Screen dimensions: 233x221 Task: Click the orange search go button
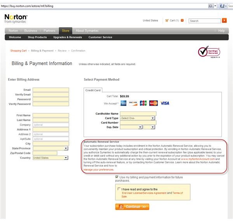coord(224,21)
